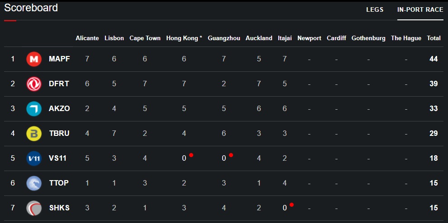Click the AKZO teal team logo
Image resolution: width=448 pixels, height=223 pixels.
(34, 109)
